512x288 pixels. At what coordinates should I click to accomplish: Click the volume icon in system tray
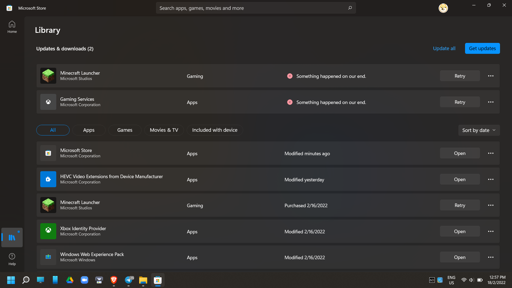pos(471,280)
